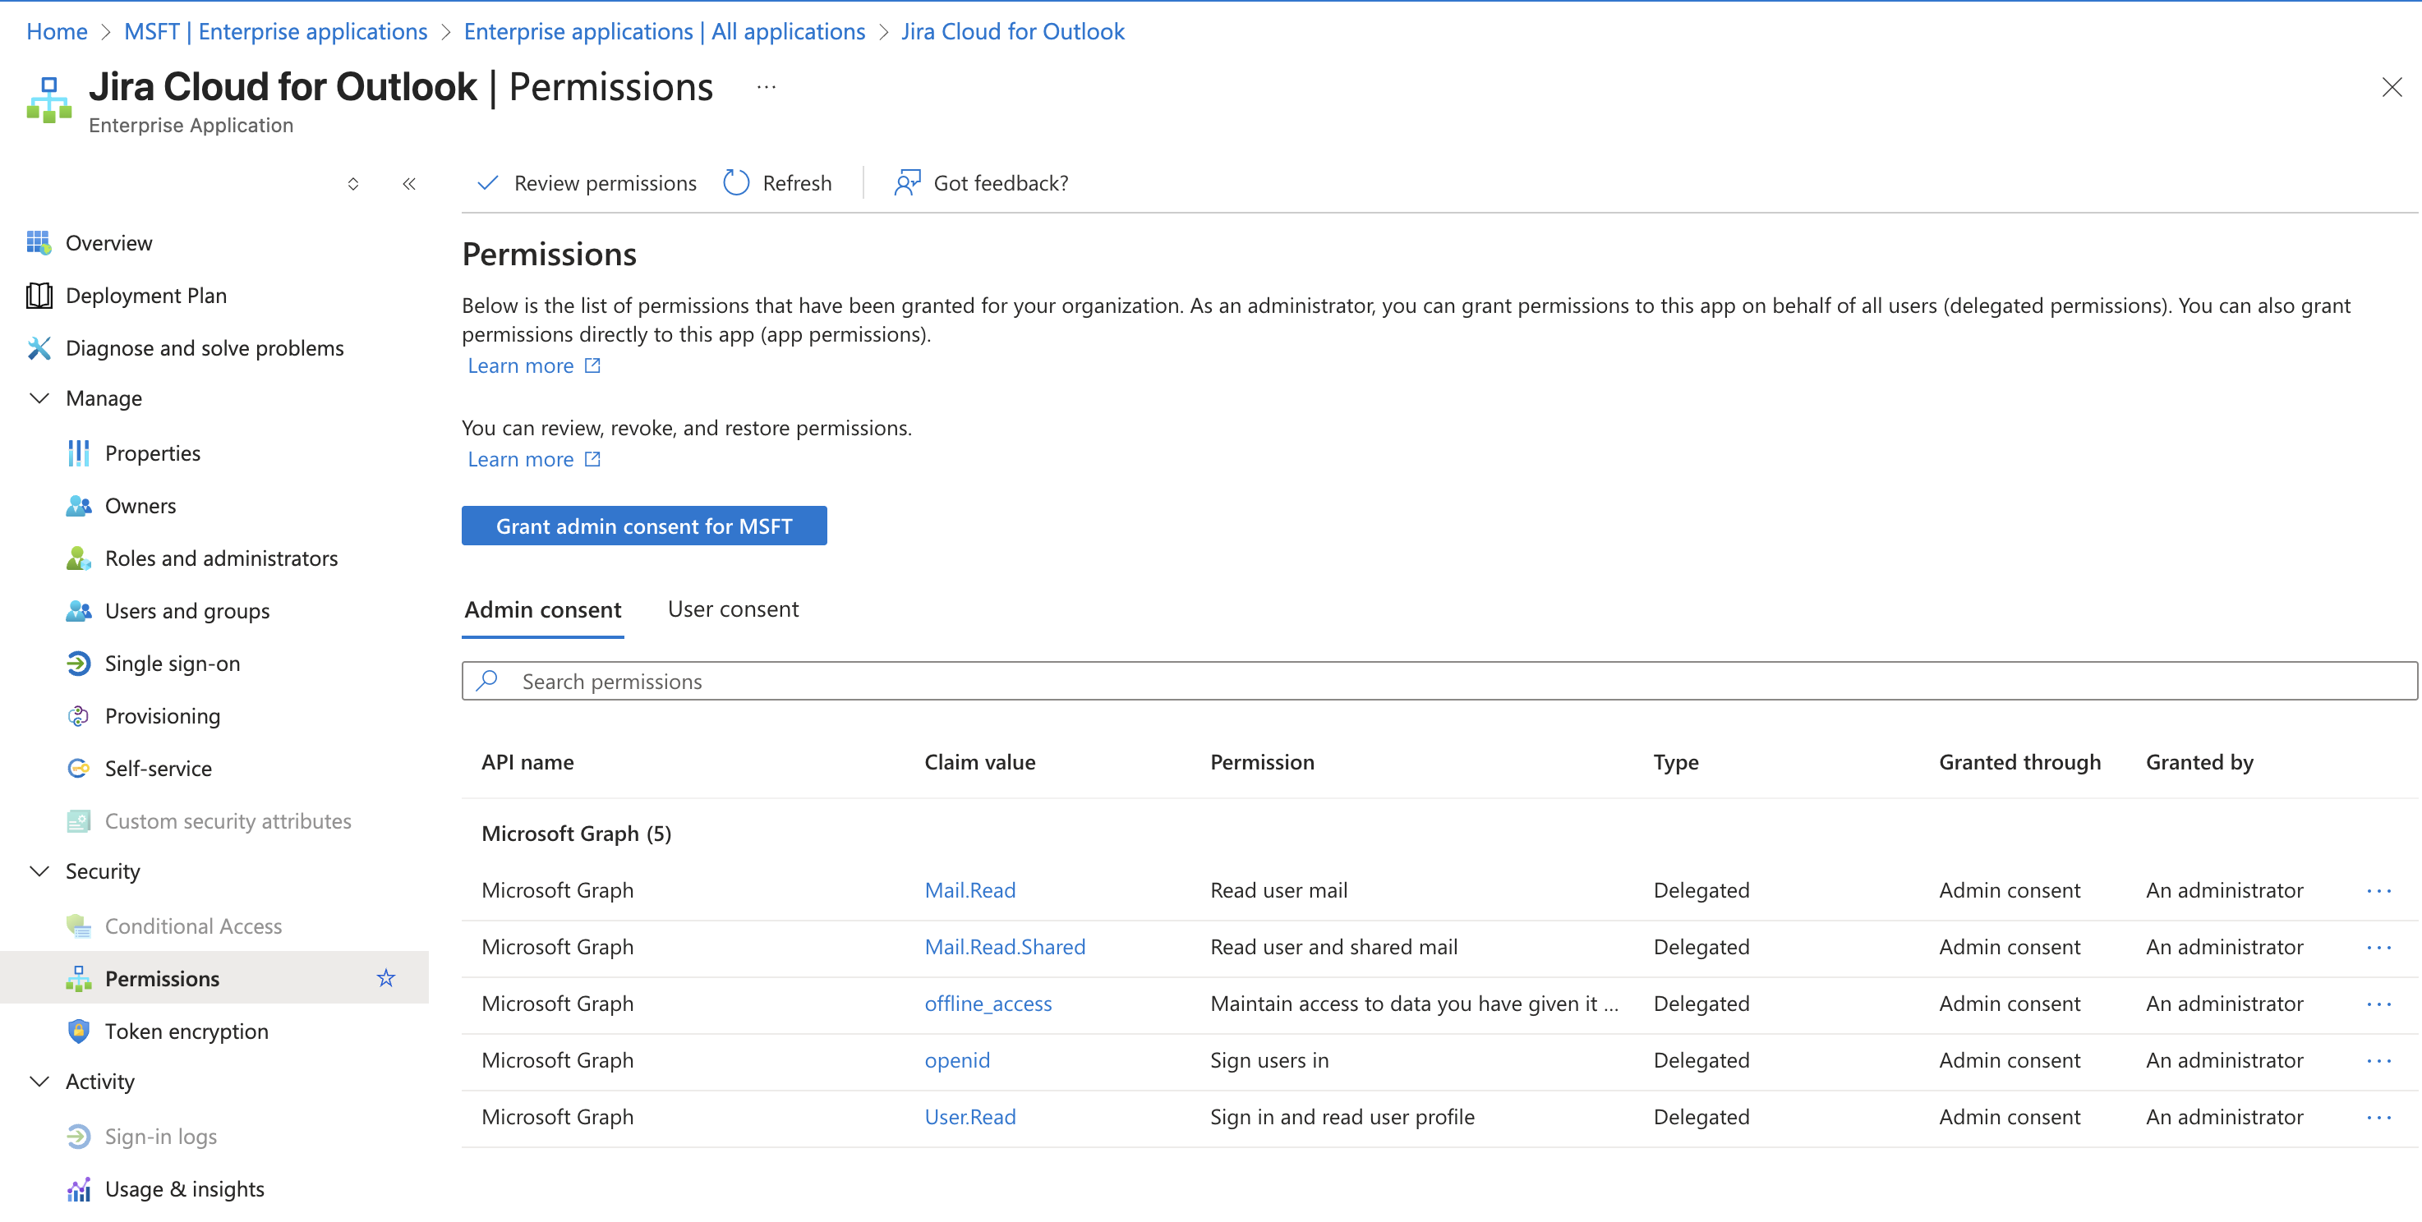Screen dimensions: 2422x1222
Task: Switch to the User consent tab
Action: 734,609
